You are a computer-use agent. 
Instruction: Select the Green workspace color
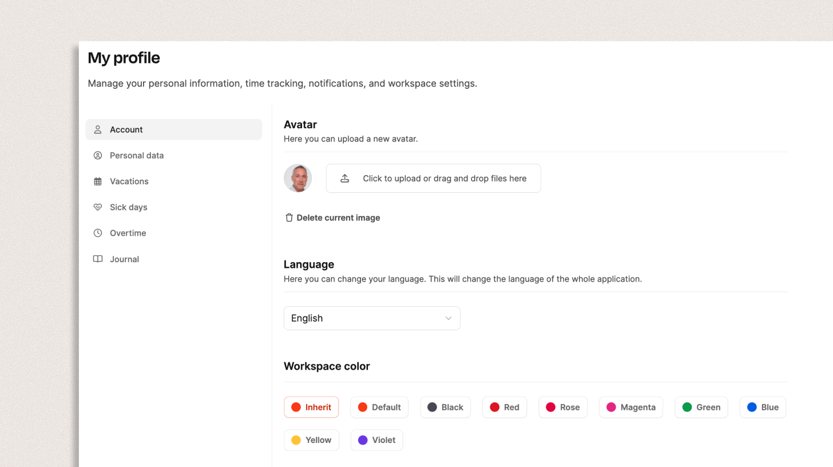(701, 407)
